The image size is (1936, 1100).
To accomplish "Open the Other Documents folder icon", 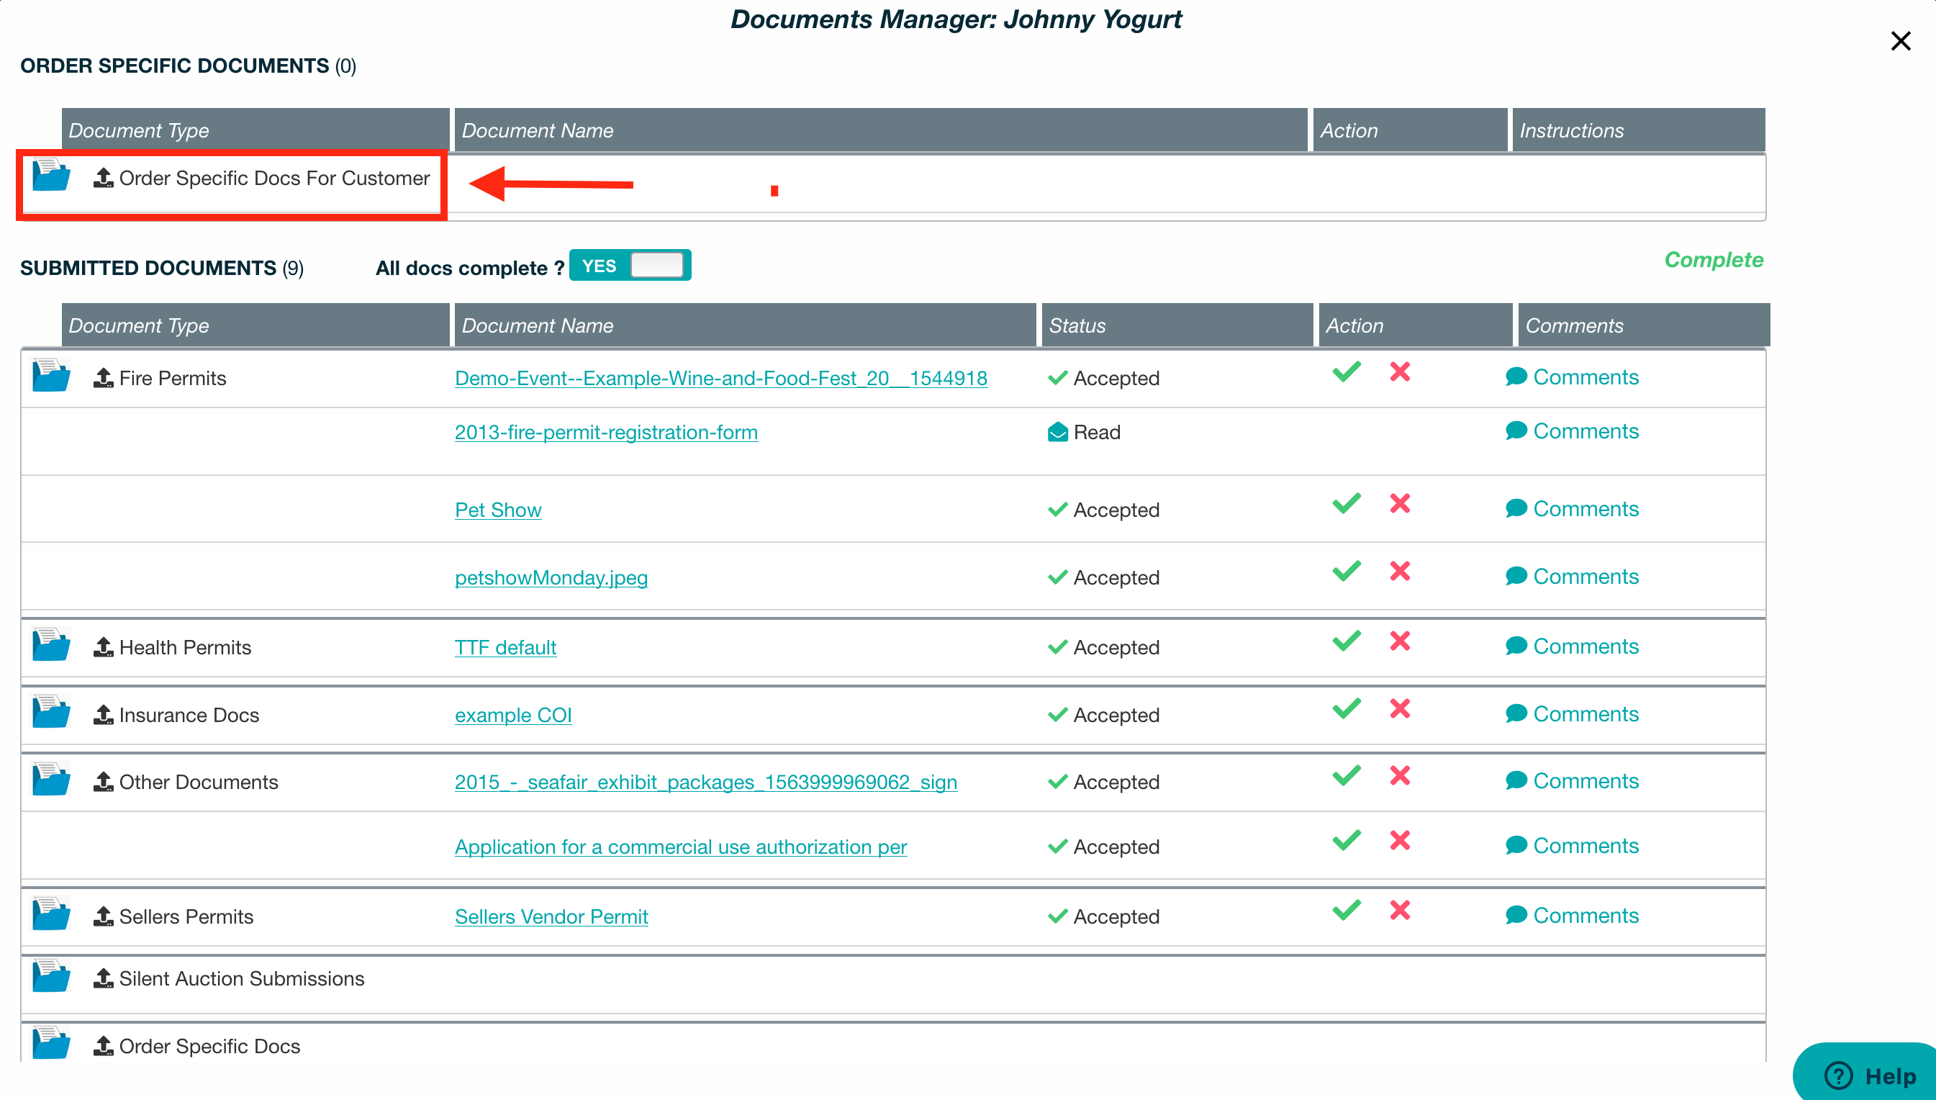I will (x=51, y=779).
